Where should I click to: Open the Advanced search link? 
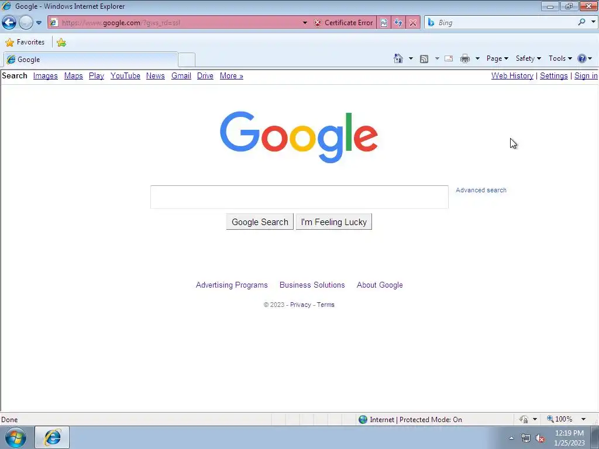[481, 190]
